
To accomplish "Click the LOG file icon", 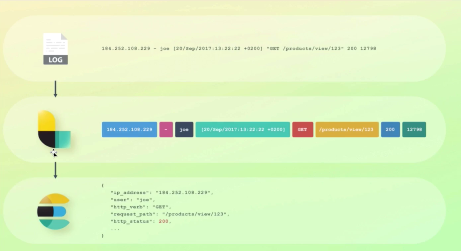I will pos(56,48).
